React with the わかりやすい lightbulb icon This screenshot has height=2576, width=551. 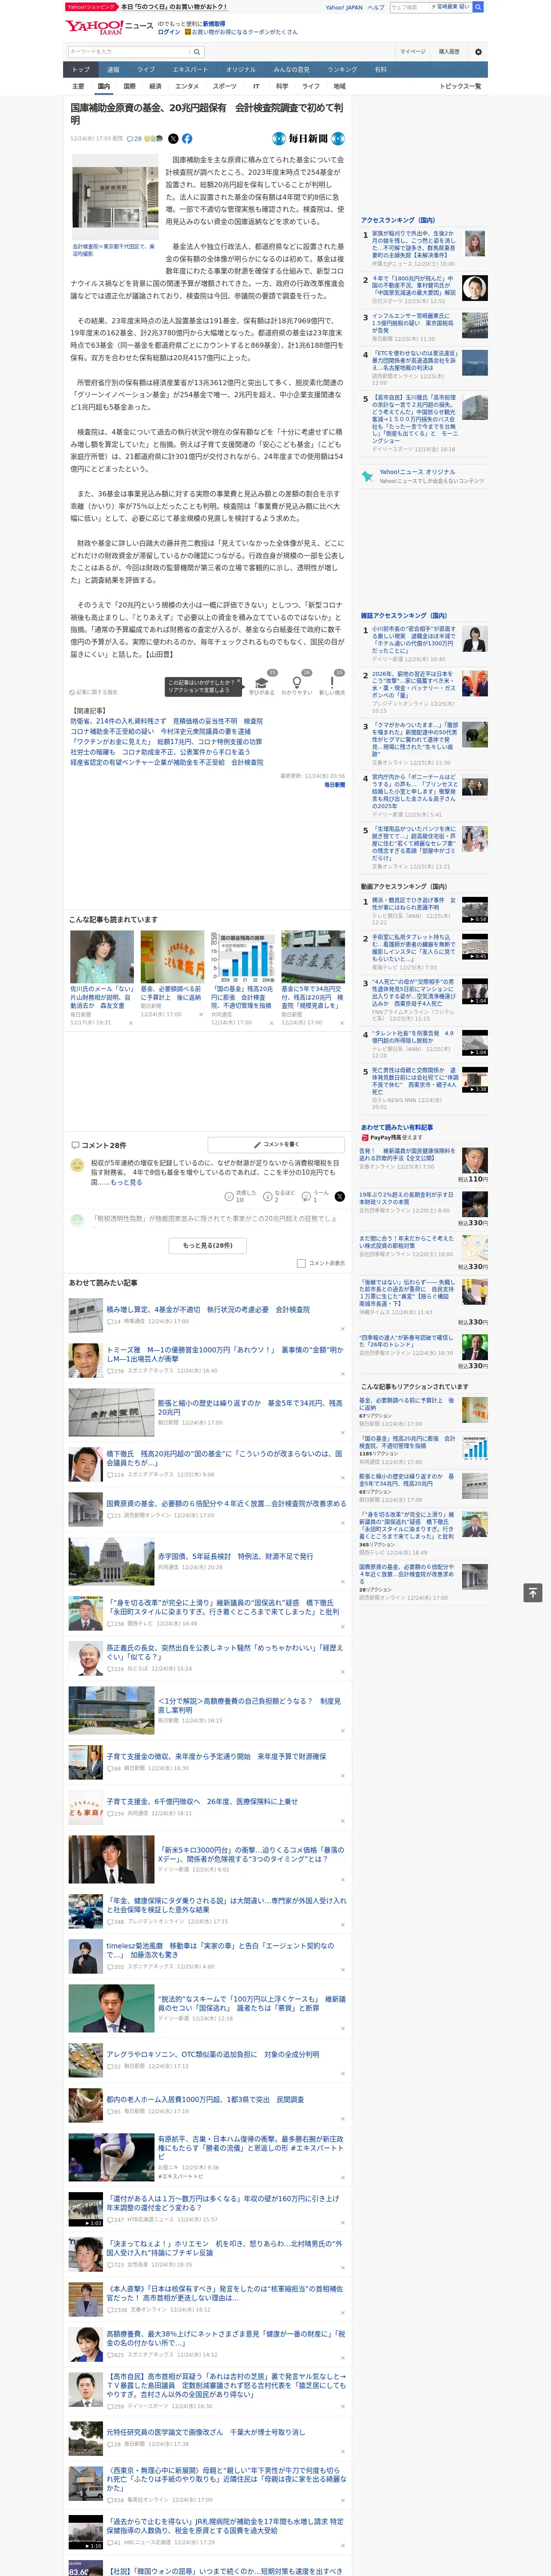coord(296,683)
